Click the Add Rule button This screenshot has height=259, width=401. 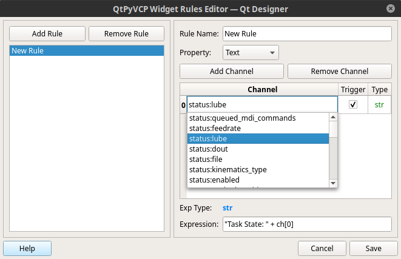pyautogui.click(x=47, y=33)
